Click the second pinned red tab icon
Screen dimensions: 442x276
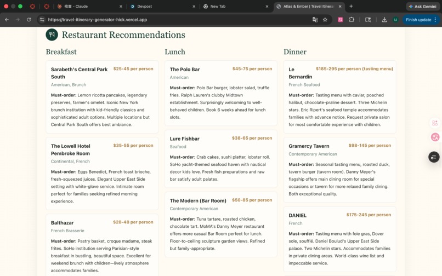point(47,6)
